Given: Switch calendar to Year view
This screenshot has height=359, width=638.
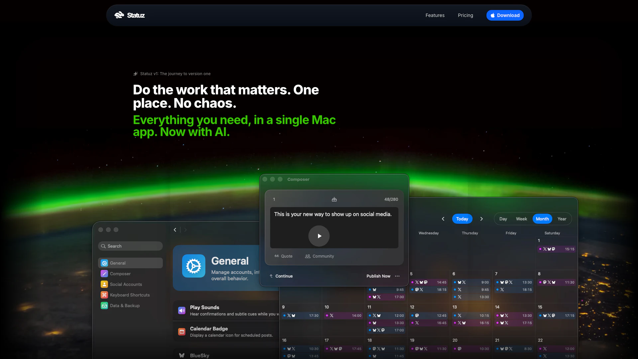Looking at the screenshot, I should click(x=562, y=219).
